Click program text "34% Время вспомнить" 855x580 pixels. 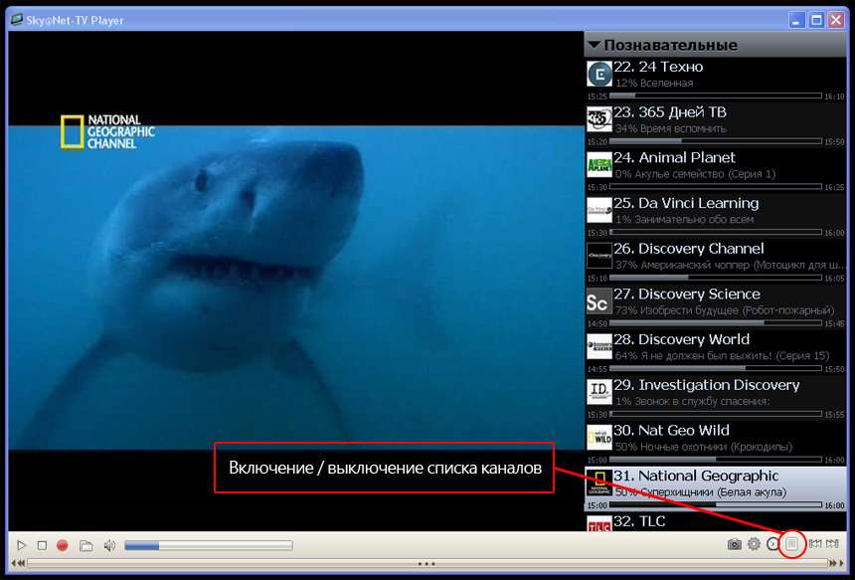(671, 128)
